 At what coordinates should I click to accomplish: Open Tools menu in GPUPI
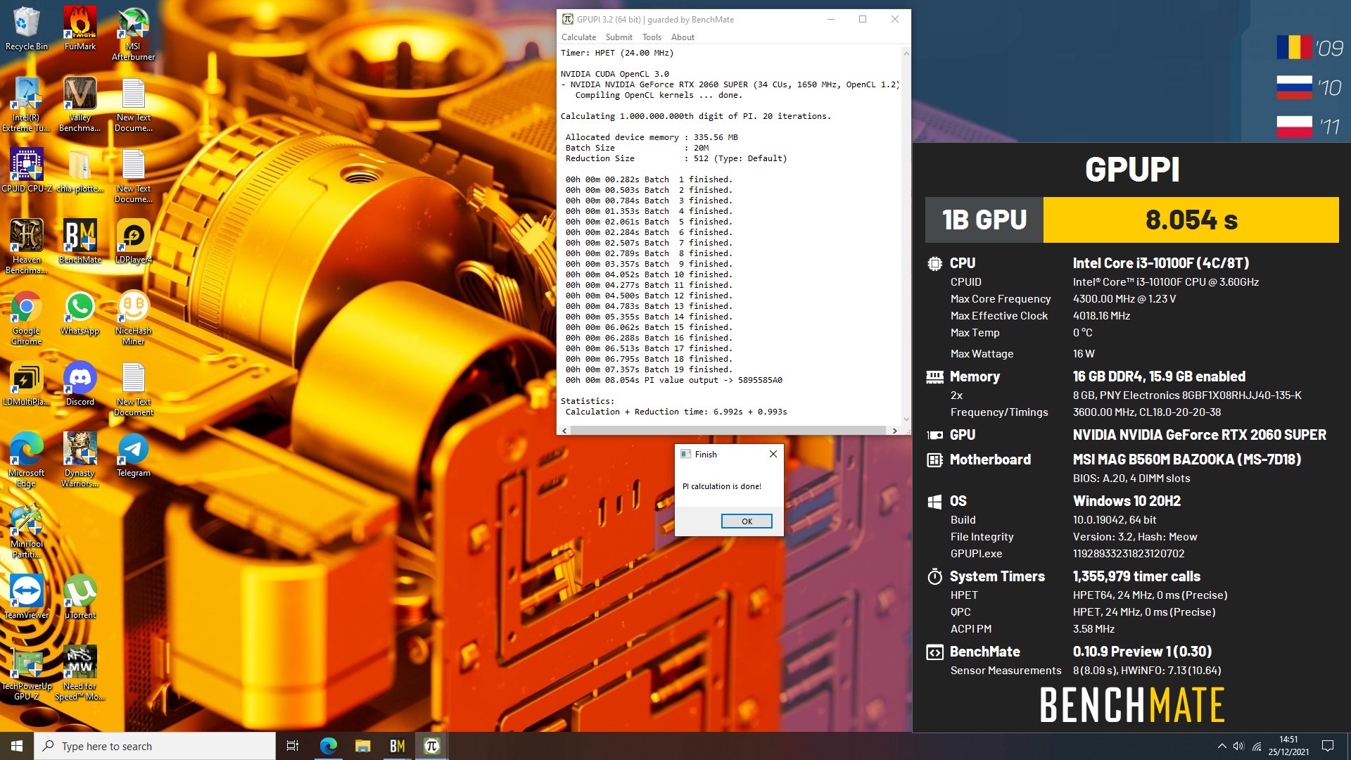point(652,37)
